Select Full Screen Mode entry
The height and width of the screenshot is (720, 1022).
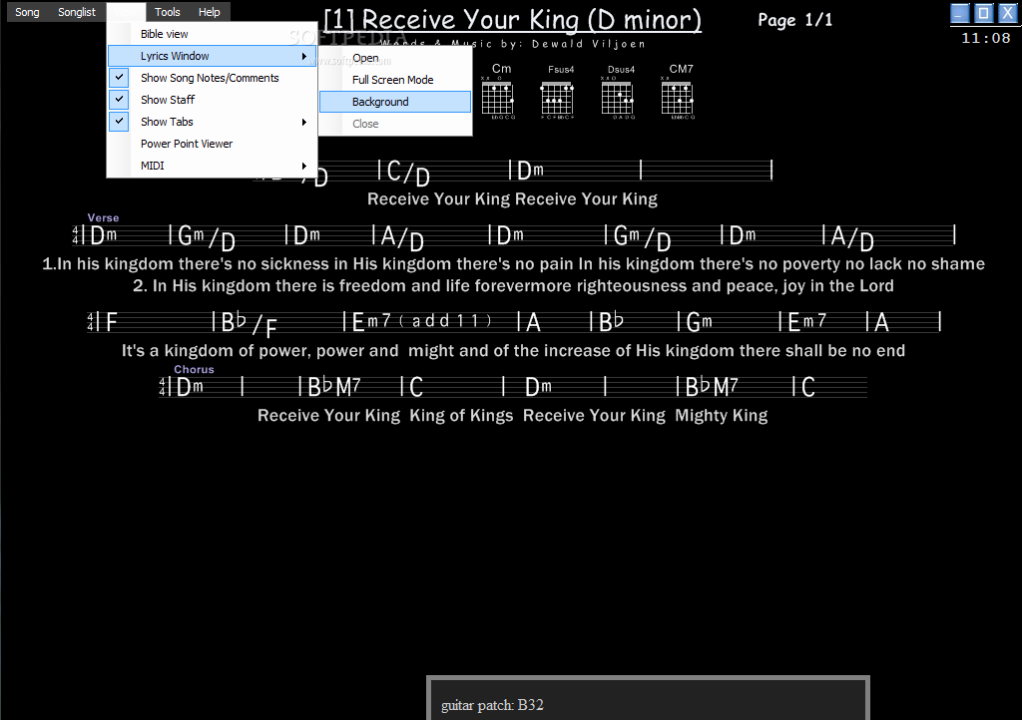coord(395,80)
